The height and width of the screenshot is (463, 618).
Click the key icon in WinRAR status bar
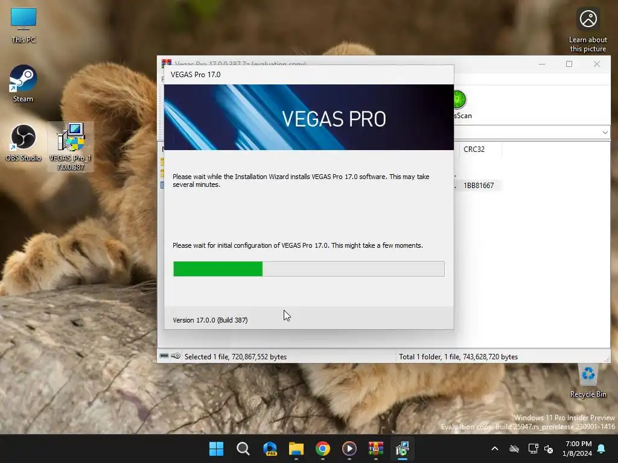pyautogui.click(x=176, y=356)
